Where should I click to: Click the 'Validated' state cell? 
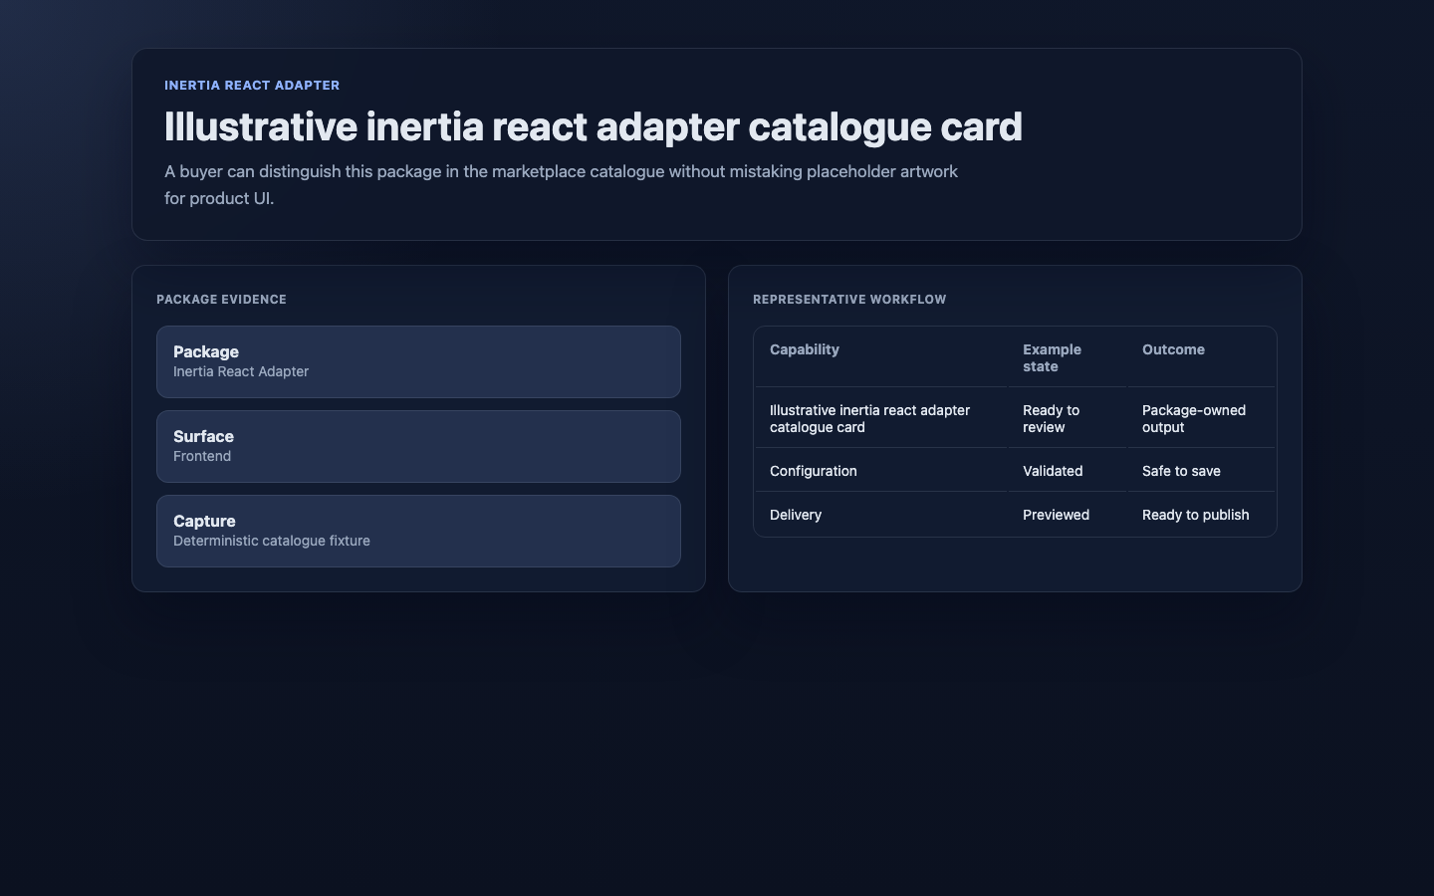1068,471
